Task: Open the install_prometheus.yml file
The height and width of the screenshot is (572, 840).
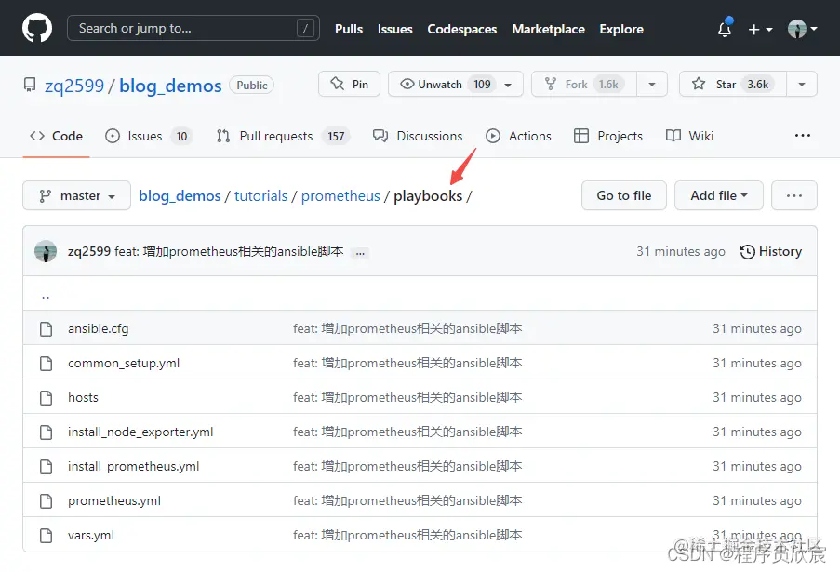Action: [133, 466]
